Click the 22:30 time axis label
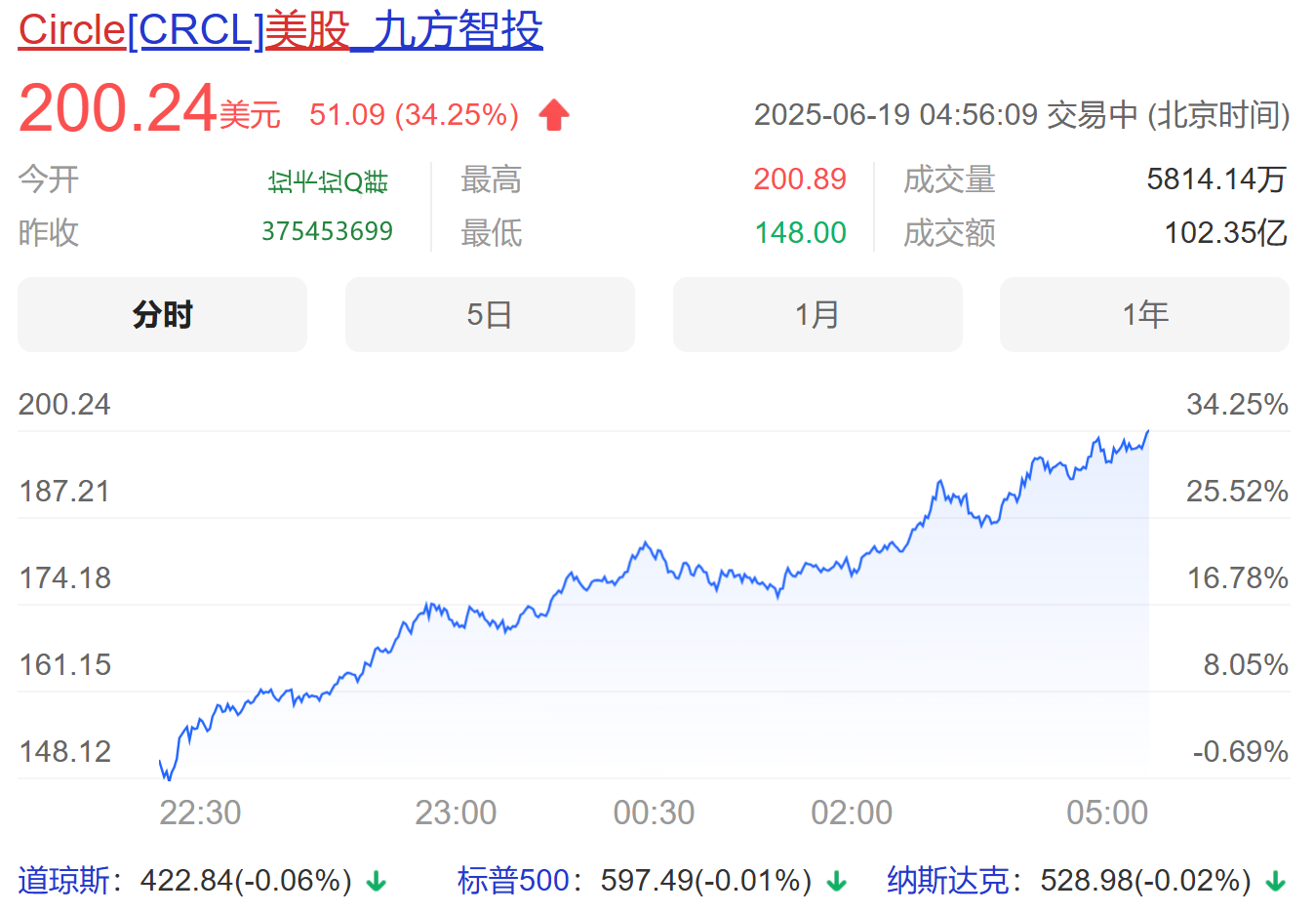 click(x=200, y=813)
